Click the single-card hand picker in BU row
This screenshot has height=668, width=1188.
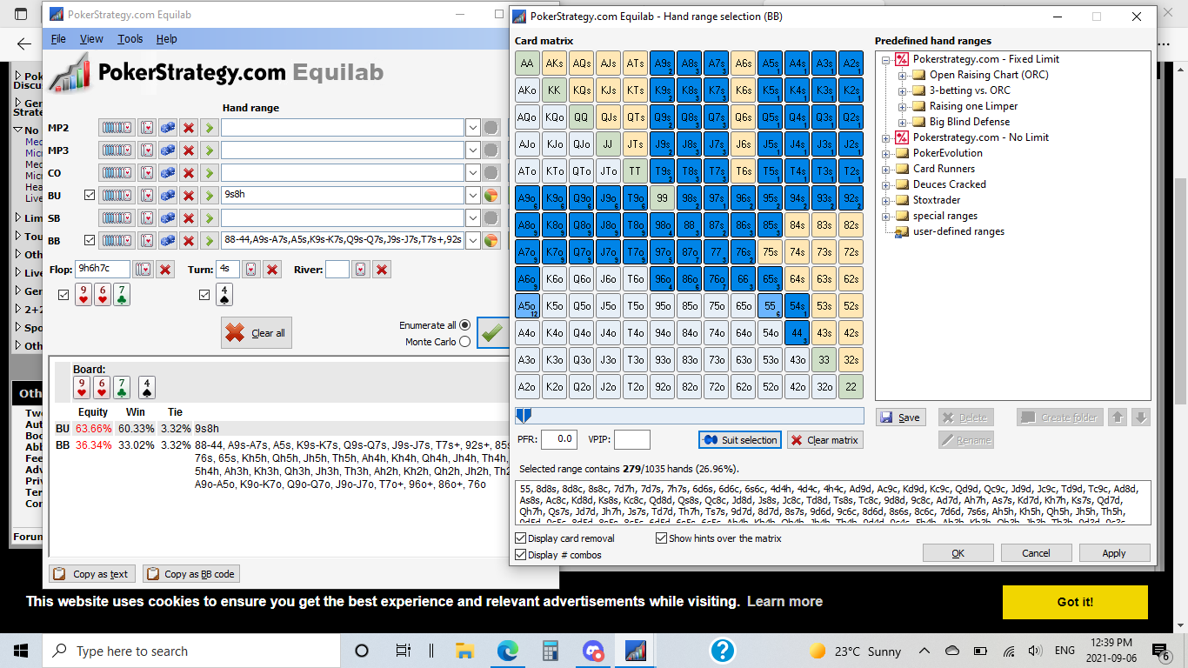click(x=147, y=196)
